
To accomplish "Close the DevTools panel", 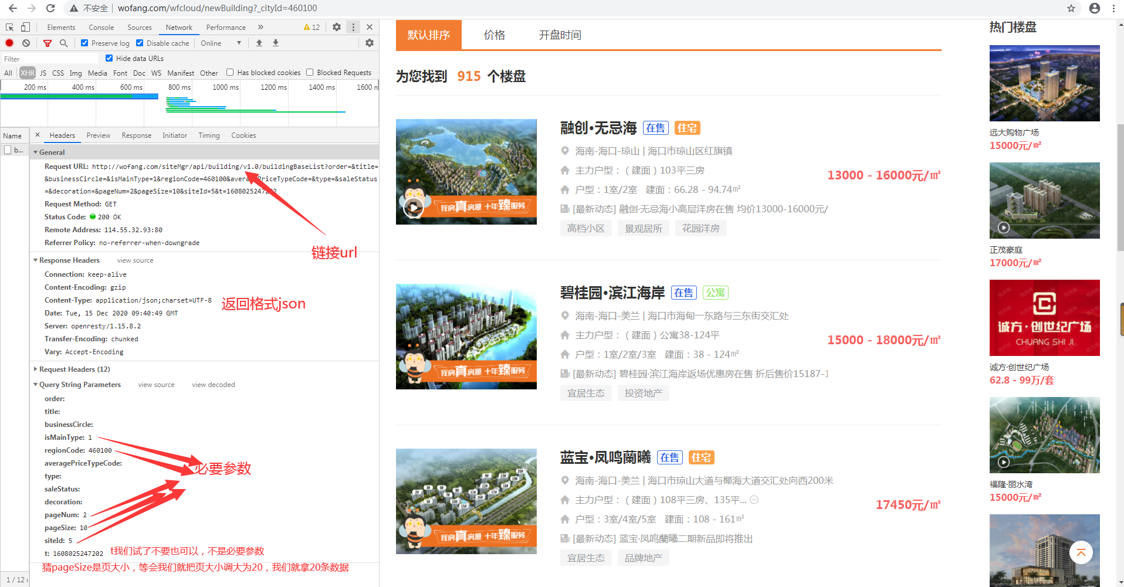I will coord(370,27).
